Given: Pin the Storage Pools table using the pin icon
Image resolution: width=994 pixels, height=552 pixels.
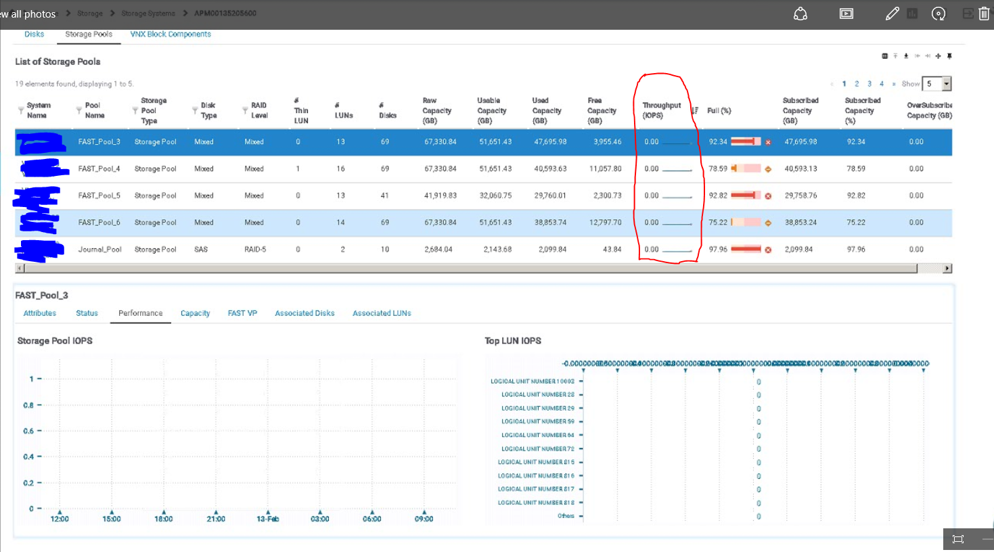Looking at the screenshot, I should click(950, 56).
